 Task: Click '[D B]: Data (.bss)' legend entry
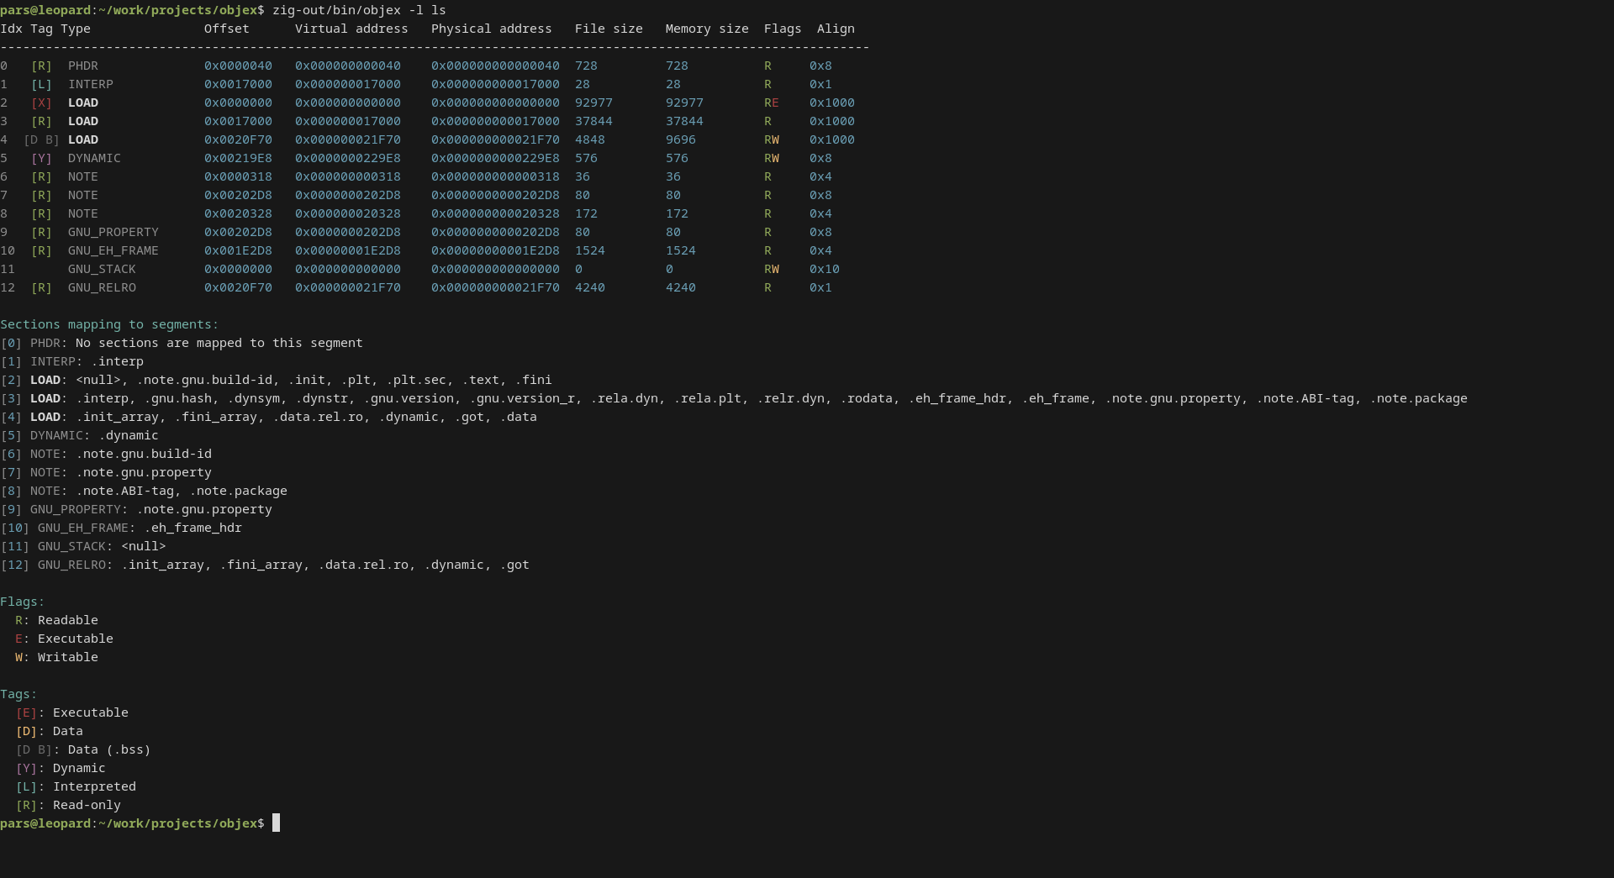click(x=83, y=749)
